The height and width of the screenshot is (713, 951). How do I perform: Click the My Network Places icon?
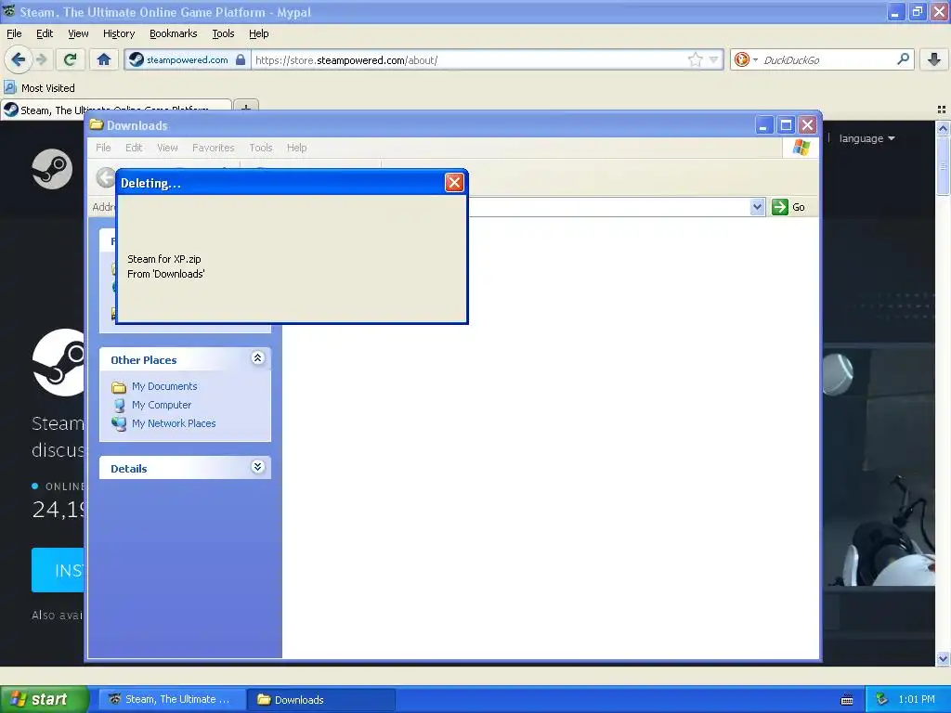(119, 423)
